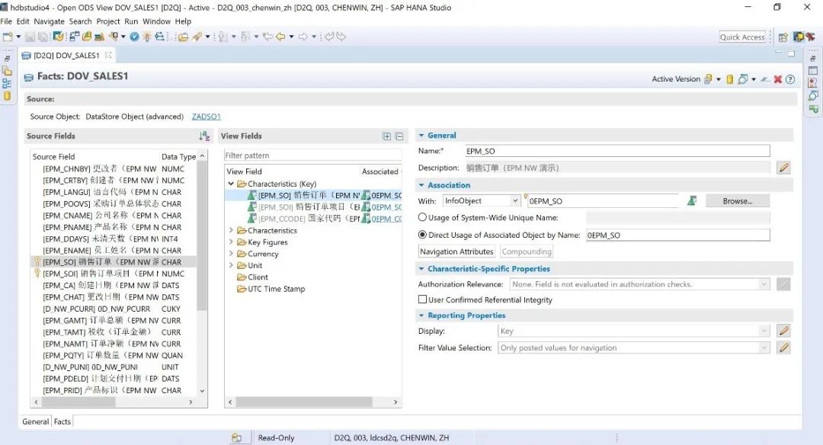Click the yellow cylinder data icon in editor header
Image resolution: width=823 pixels, height=445 pixels.
tap(729, 79)
